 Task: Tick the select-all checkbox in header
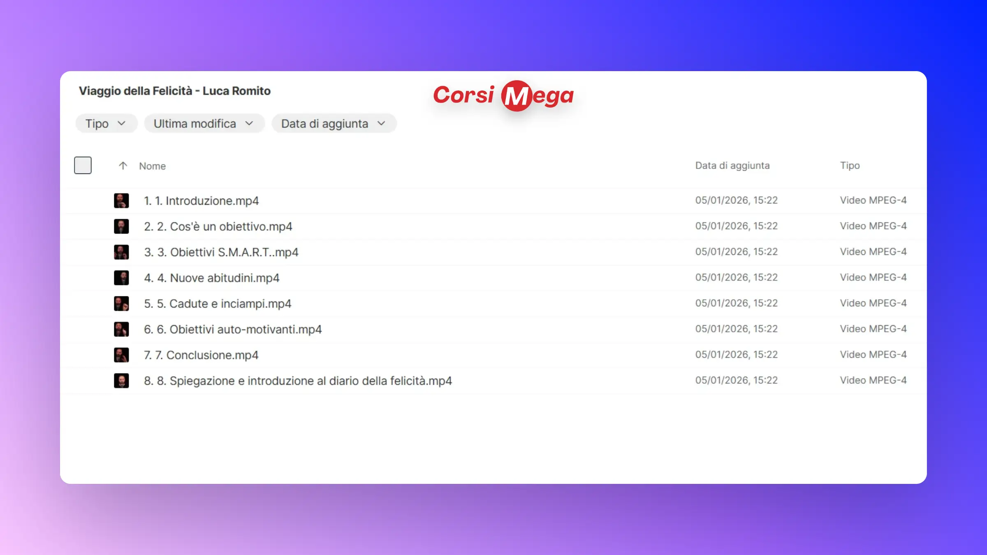(x=83, y=165)
